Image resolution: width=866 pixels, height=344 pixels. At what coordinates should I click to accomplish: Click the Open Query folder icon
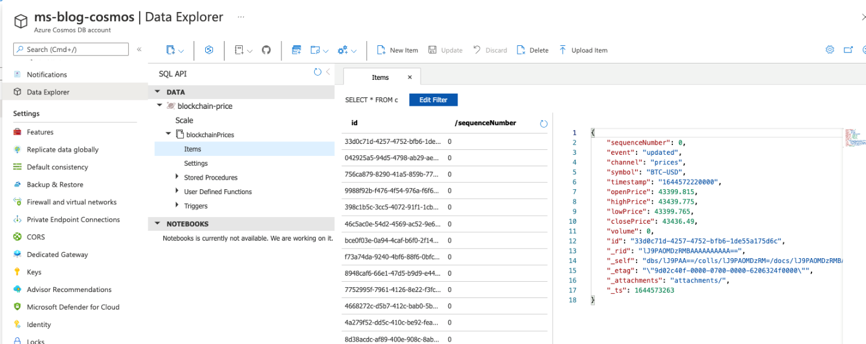315,50
